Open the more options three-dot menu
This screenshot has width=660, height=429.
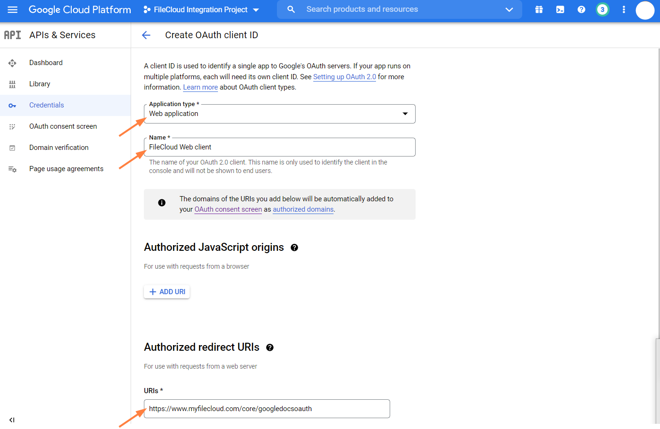tap(624, 9)
